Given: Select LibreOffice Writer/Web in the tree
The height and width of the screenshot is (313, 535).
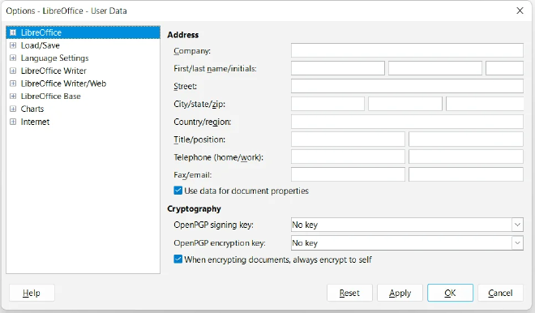Looking at the screenshot, I should pyautogui.click(x=63, y=84).
